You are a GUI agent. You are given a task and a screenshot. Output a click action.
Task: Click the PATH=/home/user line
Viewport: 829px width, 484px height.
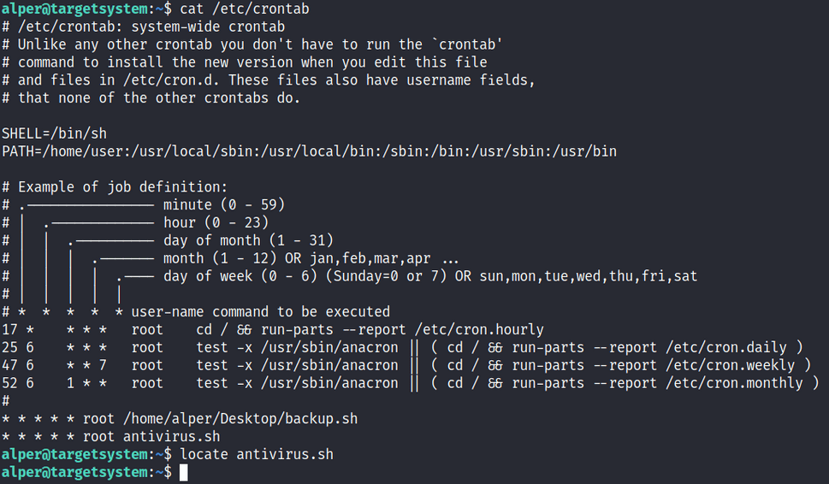click(310, 151)
